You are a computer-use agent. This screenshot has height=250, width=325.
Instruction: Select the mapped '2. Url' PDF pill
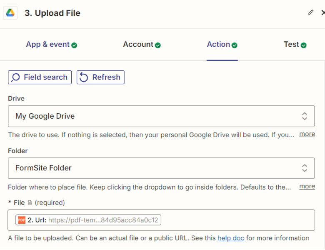tap(88, 220)
